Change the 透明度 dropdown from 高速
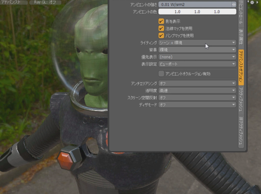Screen dimensions: 261x194 (x=197, y=90)
